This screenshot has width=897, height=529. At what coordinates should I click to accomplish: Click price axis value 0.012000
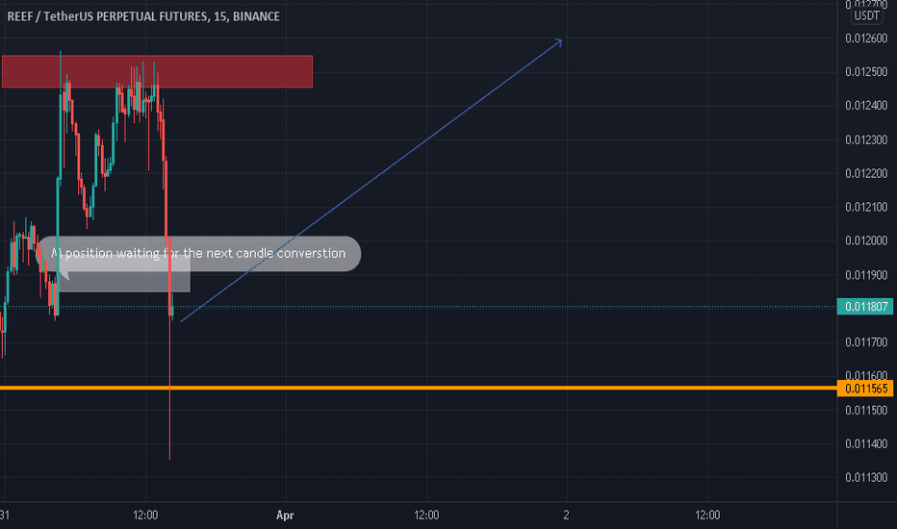click(x=866, y=240)
